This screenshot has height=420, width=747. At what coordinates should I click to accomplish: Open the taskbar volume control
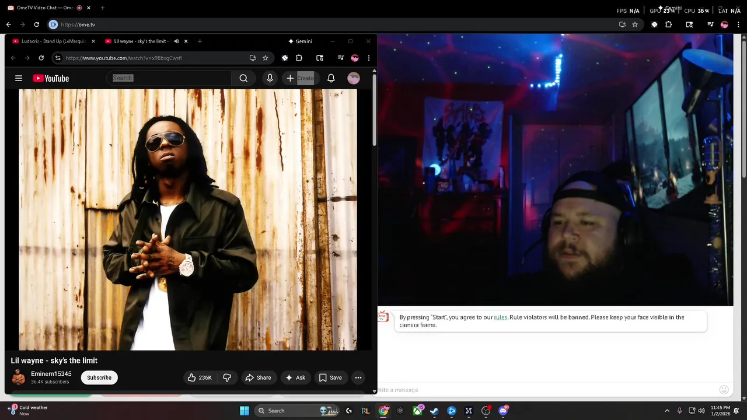tap(701, 411)
